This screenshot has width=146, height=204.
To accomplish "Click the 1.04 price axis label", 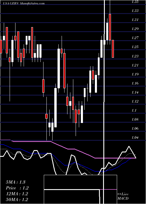I will pos(135,137).
